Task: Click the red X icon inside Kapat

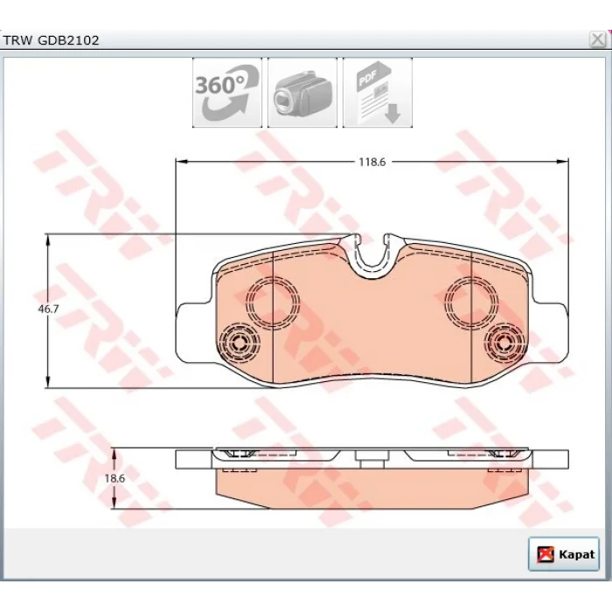Action: pos(546,554)
